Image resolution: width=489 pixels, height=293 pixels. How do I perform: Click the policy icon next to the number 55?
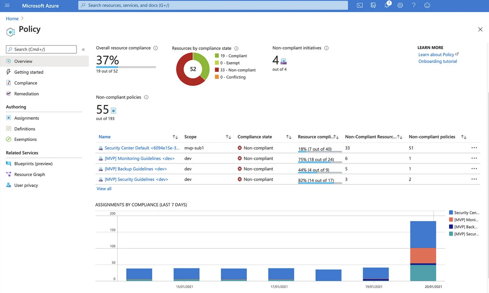[x=114, y=110]
